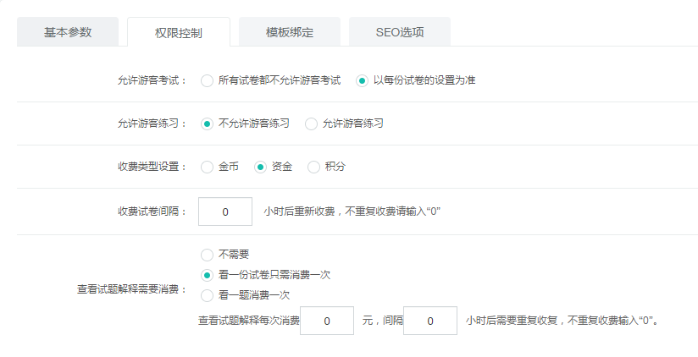Screen dimensions: 698x357
Task: Enable 允许游客练习 radio option
Action: coord(311,124)
